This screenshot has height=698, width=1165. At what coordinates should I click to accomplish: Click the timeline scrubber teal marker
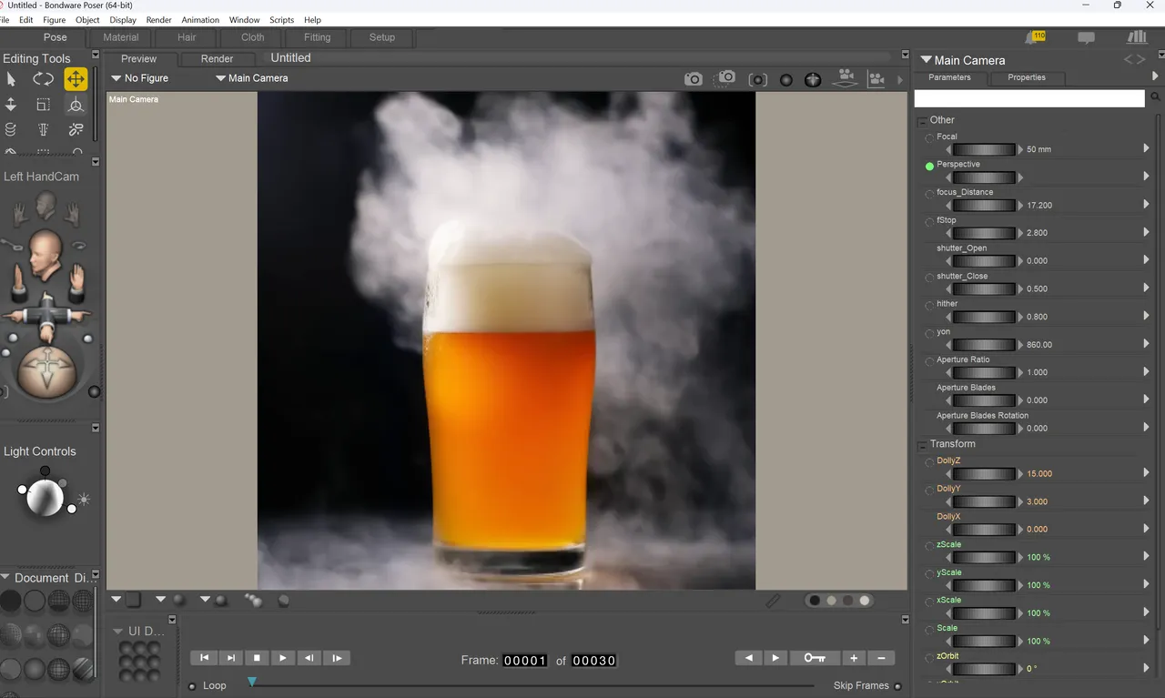252,681
